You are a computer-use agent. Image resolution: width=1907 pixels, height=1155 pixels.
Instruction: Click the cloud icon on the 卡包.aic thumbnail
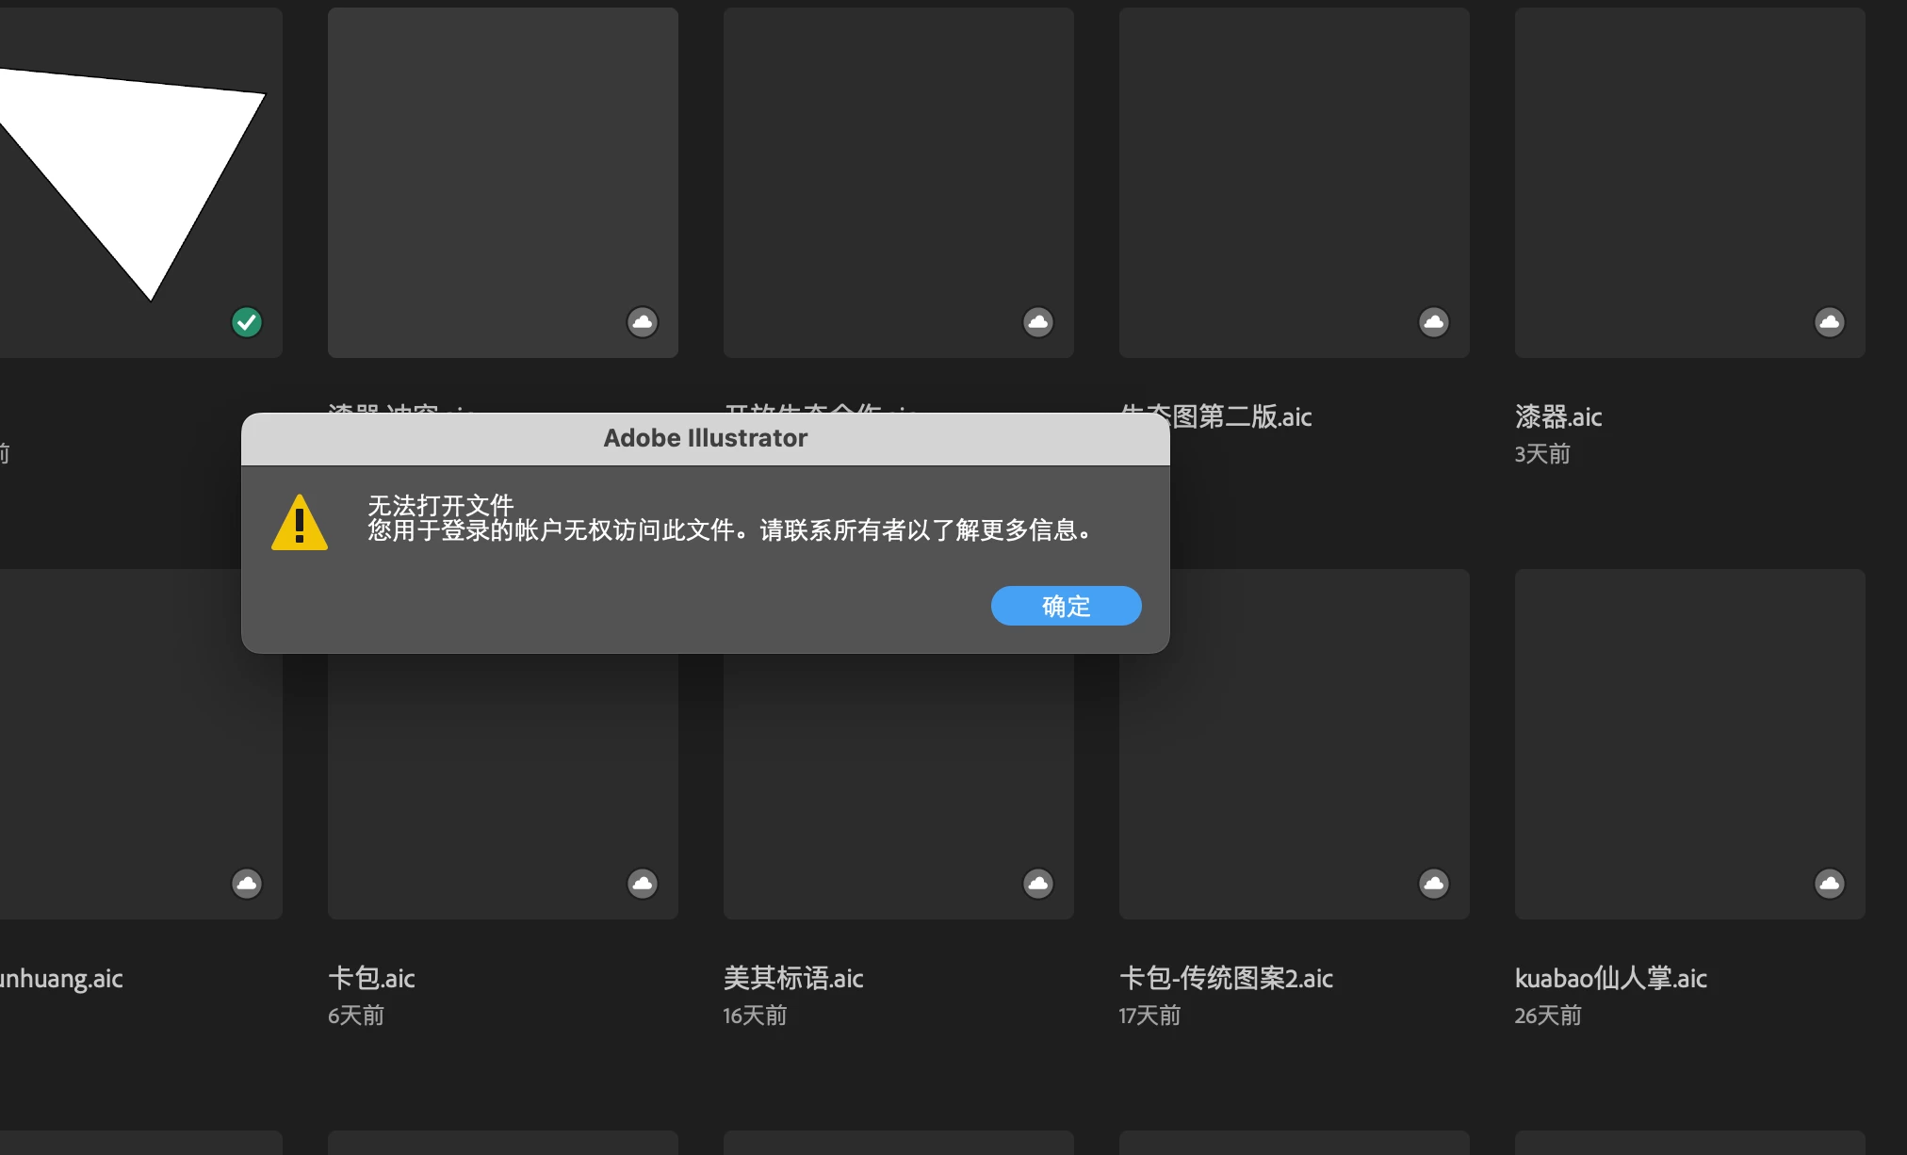[x=643, y=883]
